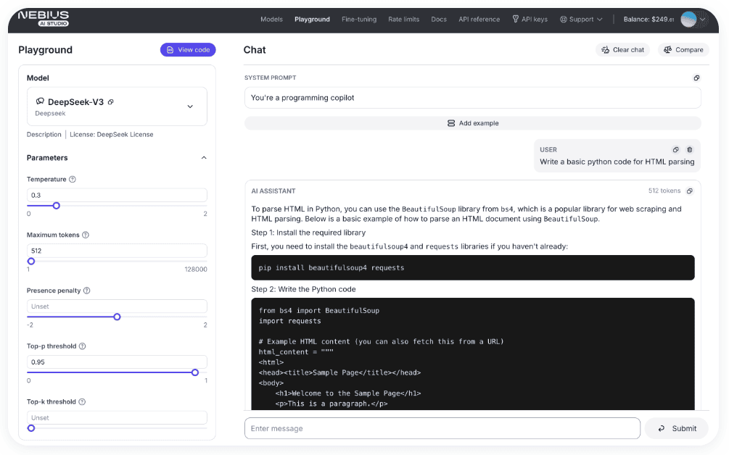Click the Presence penalty Unset field
The width and height of the screenshot is (729, 455).
click(x=118, y=306)
